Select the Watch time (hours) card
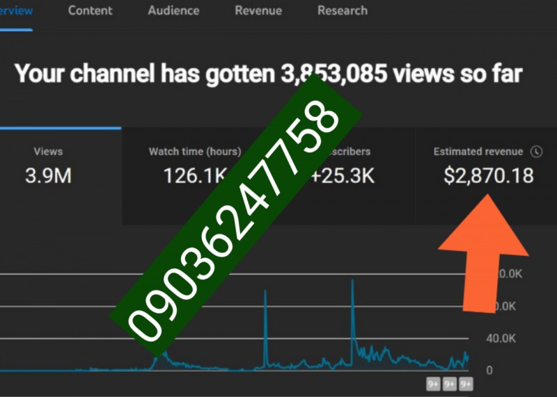This screenshot has width=557, height=397. pos(195,176)
